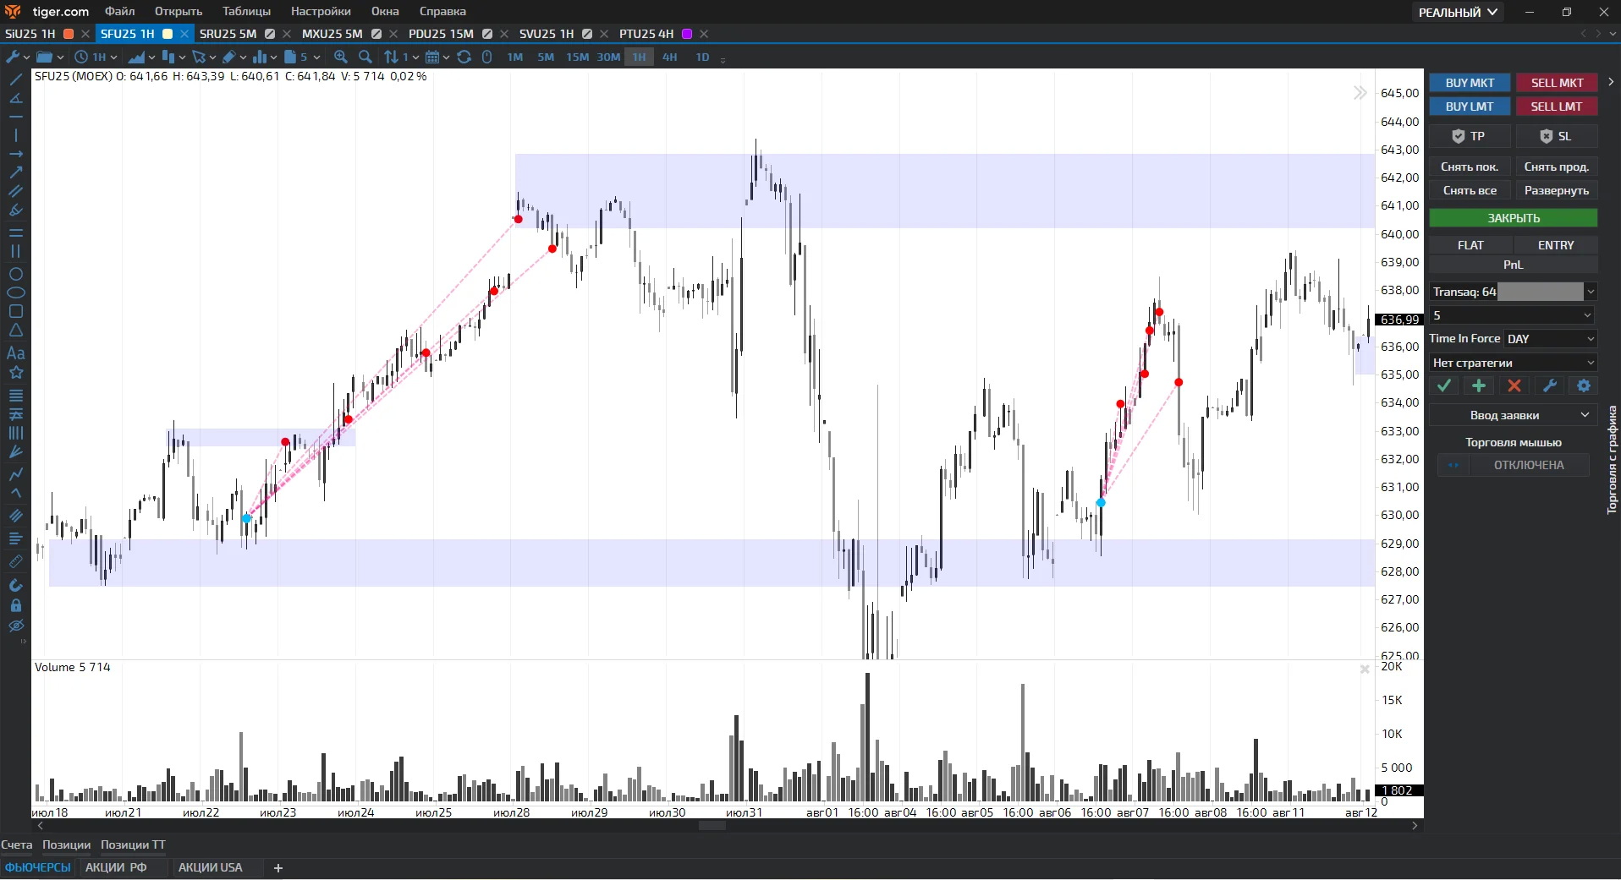Click the SELL LMT button

1557,107
